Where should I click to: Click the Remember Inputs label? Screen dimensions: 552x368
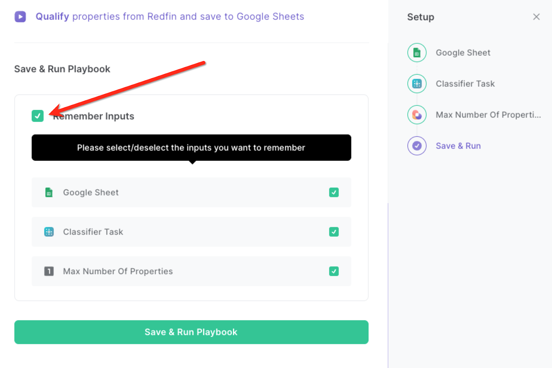(93, 116)
